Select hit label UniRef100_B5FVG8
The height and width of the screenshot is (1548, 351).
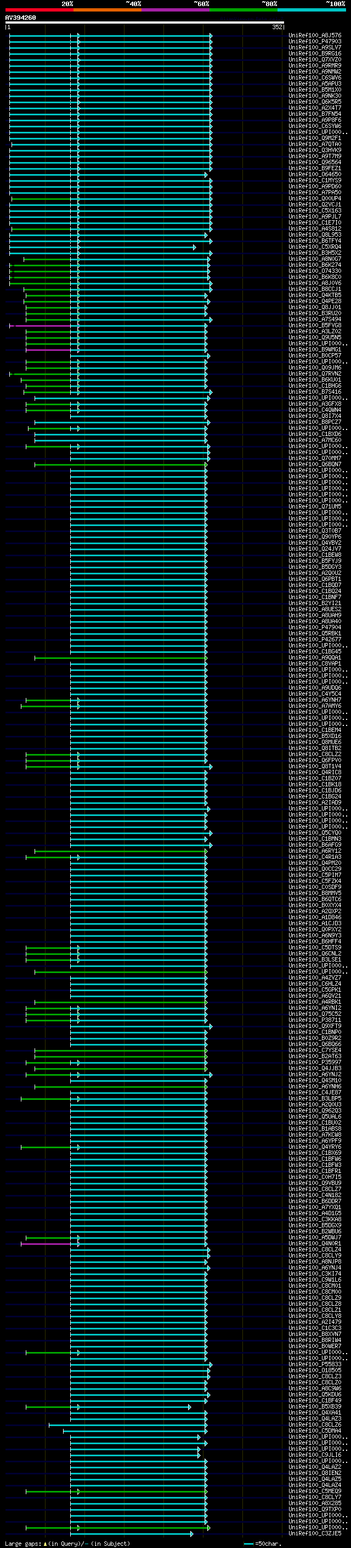(315, 325)
